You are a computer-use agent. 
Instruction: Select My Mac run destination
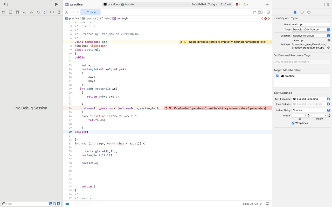point(128,4)
